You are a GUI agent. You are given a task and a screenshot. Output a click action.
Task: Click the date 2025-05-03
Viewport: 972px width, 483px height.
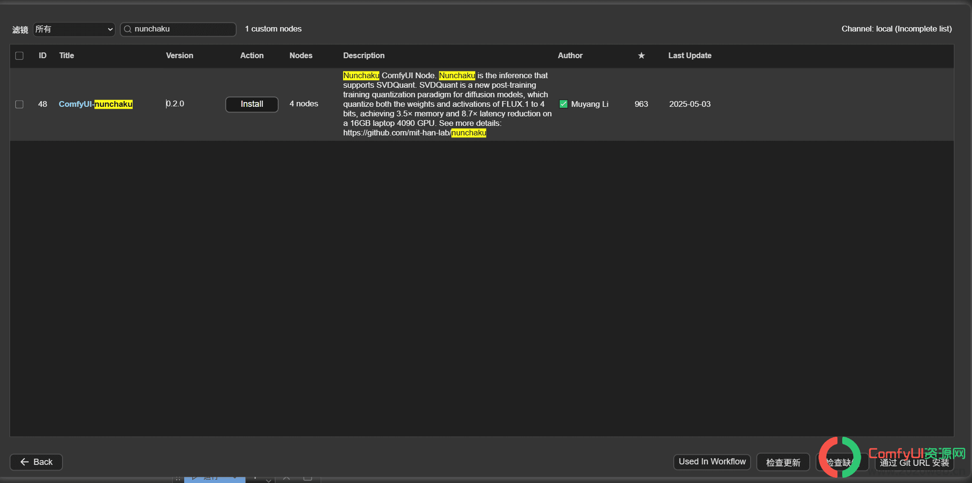tap(690, 104)
